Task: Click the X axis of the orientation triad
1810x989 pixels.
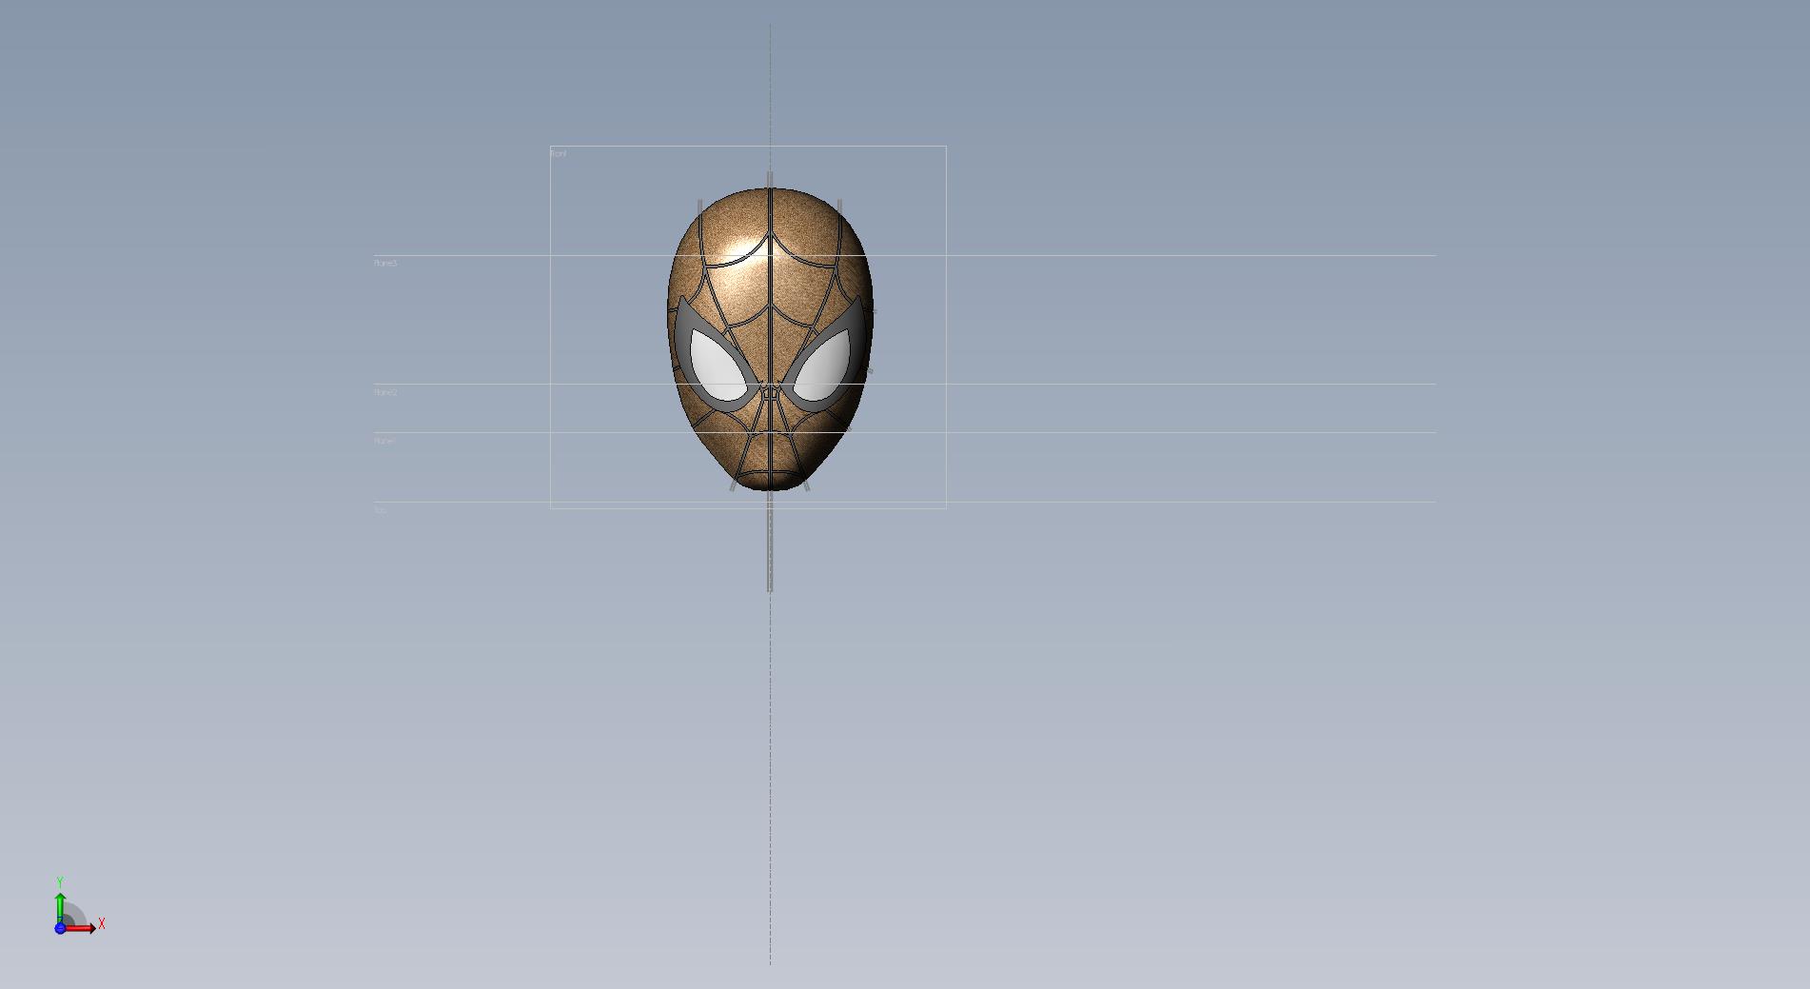Action: pos(83,927)
